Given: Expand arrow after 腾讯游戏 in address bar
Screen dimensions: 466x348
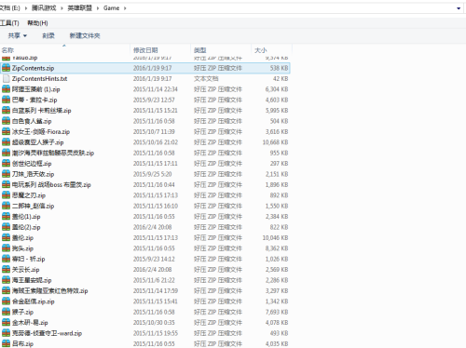Looking at the screenshot, I should pos(62,8).
